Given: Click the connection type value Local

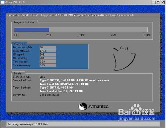Looking at the screenshot, I should [x=42, y=77].
